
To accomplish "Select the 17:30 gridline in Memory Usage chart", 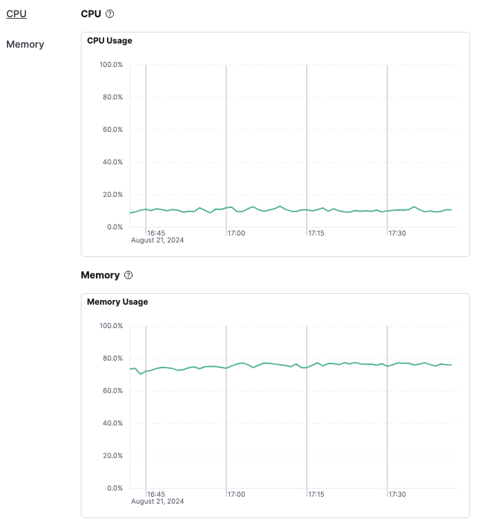I will 387,415.
